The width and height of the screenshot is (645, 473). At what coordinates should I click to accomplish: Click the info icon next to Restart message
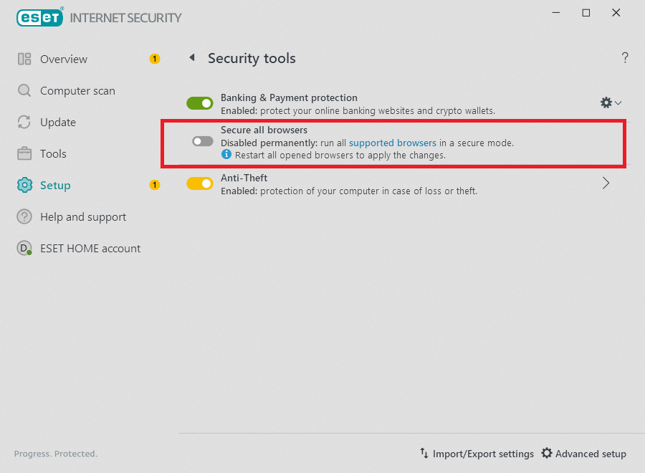[226, 155]
